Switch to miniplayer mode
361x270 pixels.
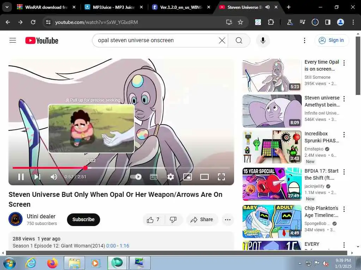point(188,177)
